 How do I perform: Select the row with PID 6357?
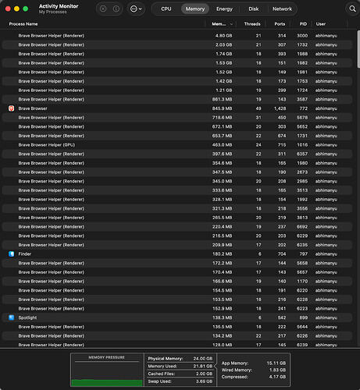(x=177, y=154)
